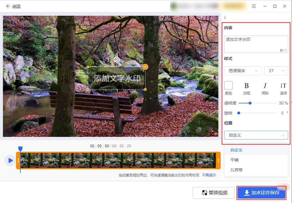
Task: Adjust the 透明度 opacity slider handle
Action: (250, 103)
